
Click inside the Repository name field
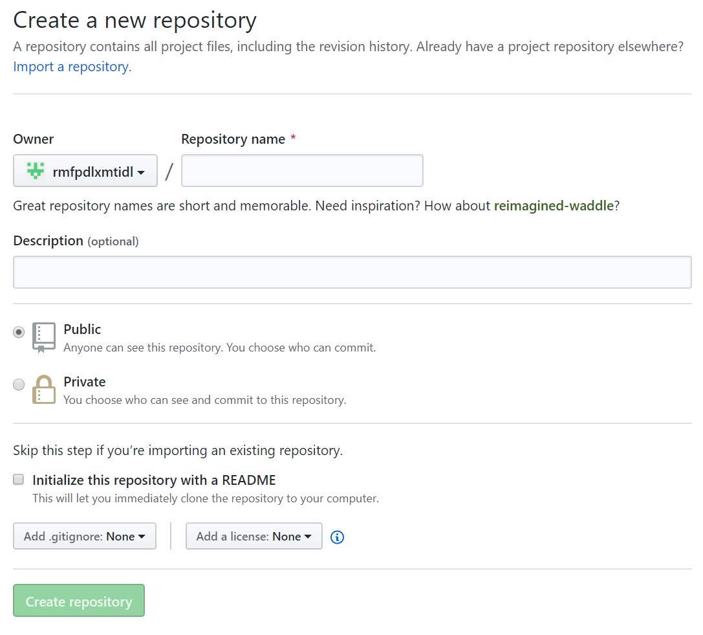coord(301,170)
